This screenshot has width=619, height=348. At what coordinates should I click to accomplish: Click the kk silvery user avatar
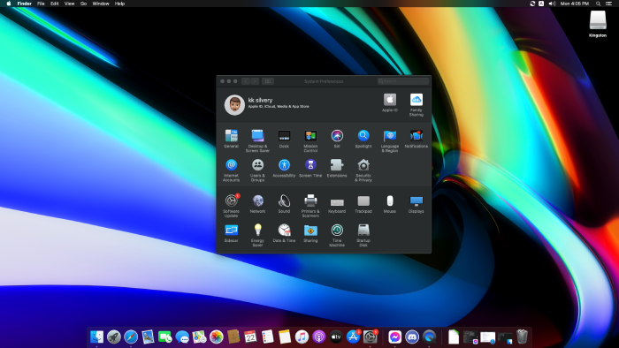coord(234,105)
